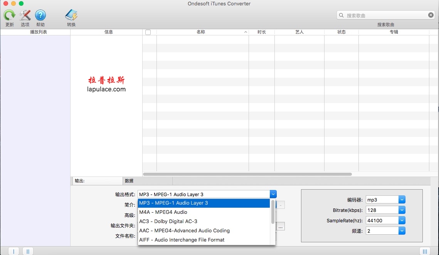Toggle the select-all checkbox in table header
The height and width of the screenshot is (255, 439).
point(148,32)
